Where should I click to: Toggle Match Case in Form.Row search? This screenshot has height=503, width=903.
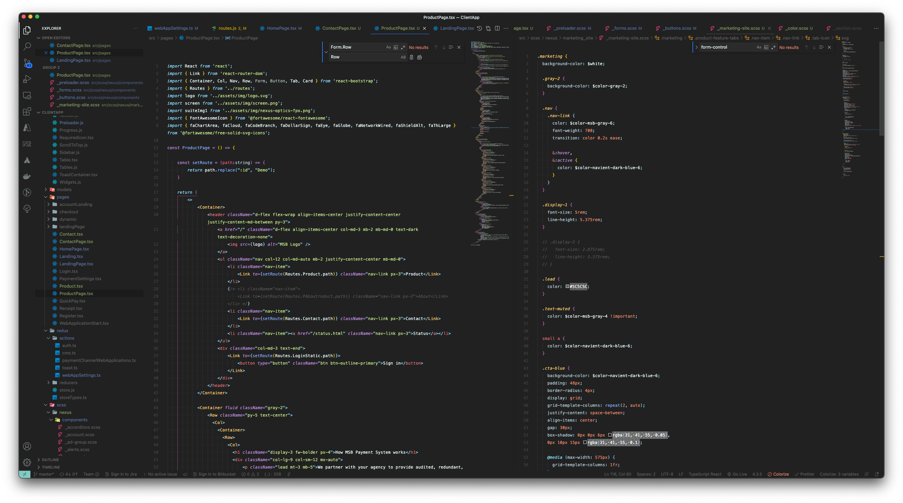388,47
